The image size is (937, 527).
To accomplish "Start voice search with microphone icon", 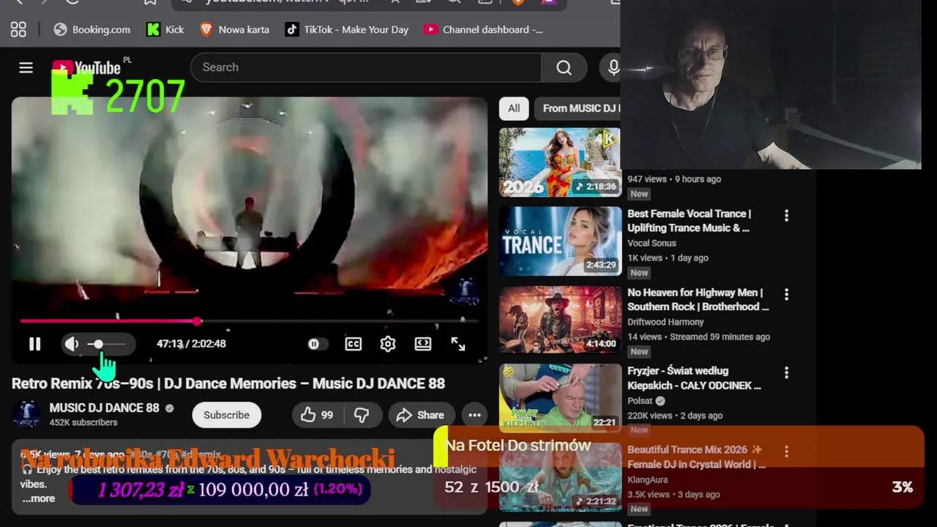I will [x=613, y=67].
